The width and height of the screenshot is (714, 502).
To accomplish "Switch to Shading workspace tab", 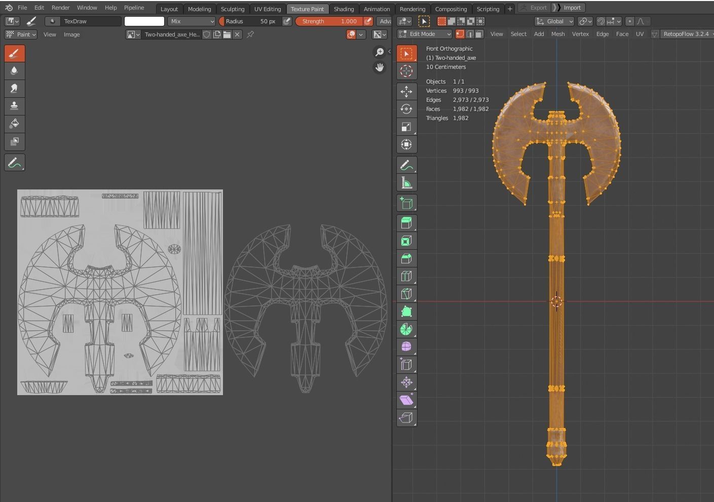I will click(344, 9).
